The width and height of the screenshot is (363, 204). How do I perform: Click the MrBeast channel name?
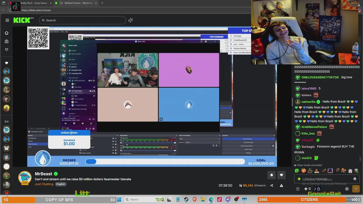coord(43,174)
